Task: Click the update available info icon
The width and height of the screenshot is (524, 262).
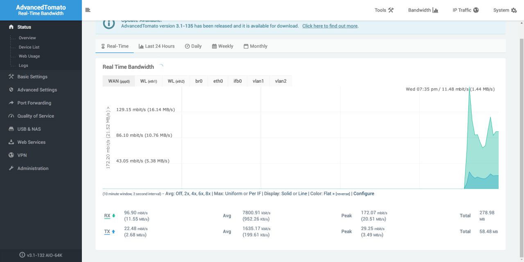Action: point(109,23)
